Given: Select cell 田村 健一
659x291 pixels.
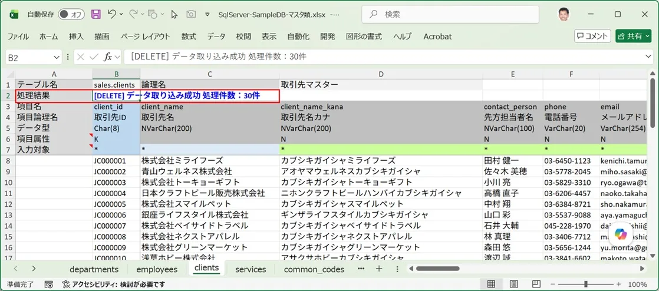Looking at the screenshot, I should 512,160.
